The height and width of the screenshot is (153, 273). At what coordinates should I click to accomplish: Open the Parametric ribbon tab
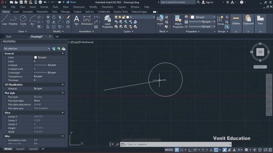42,11
